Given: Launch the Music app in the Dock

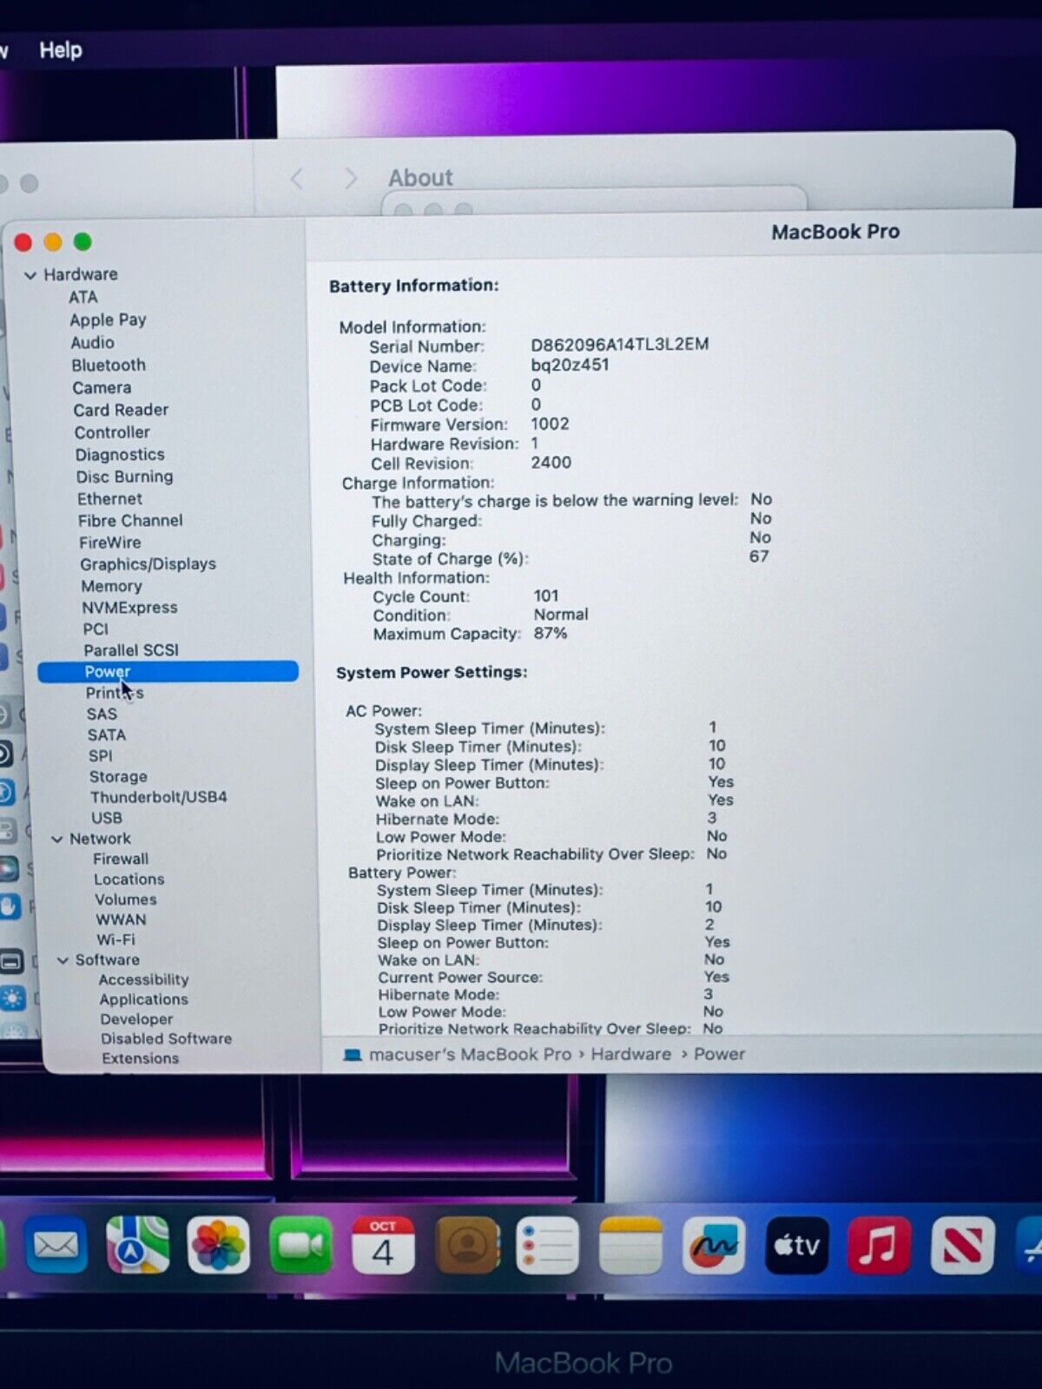Looking at the screenshot, I should click(879, 1246).
